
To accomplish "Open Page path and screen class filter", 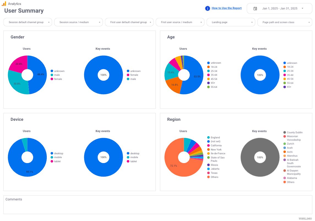I will (284, 22).
